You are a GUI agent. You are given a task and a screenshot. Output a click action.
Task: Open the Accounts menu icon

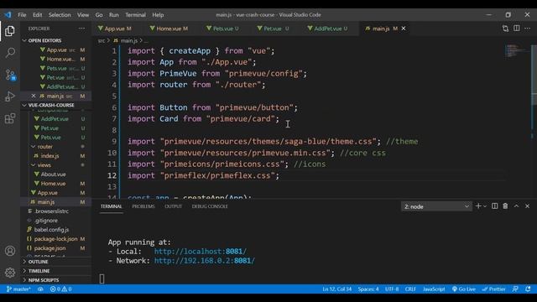pyautogui.click(x=10, y=251)
